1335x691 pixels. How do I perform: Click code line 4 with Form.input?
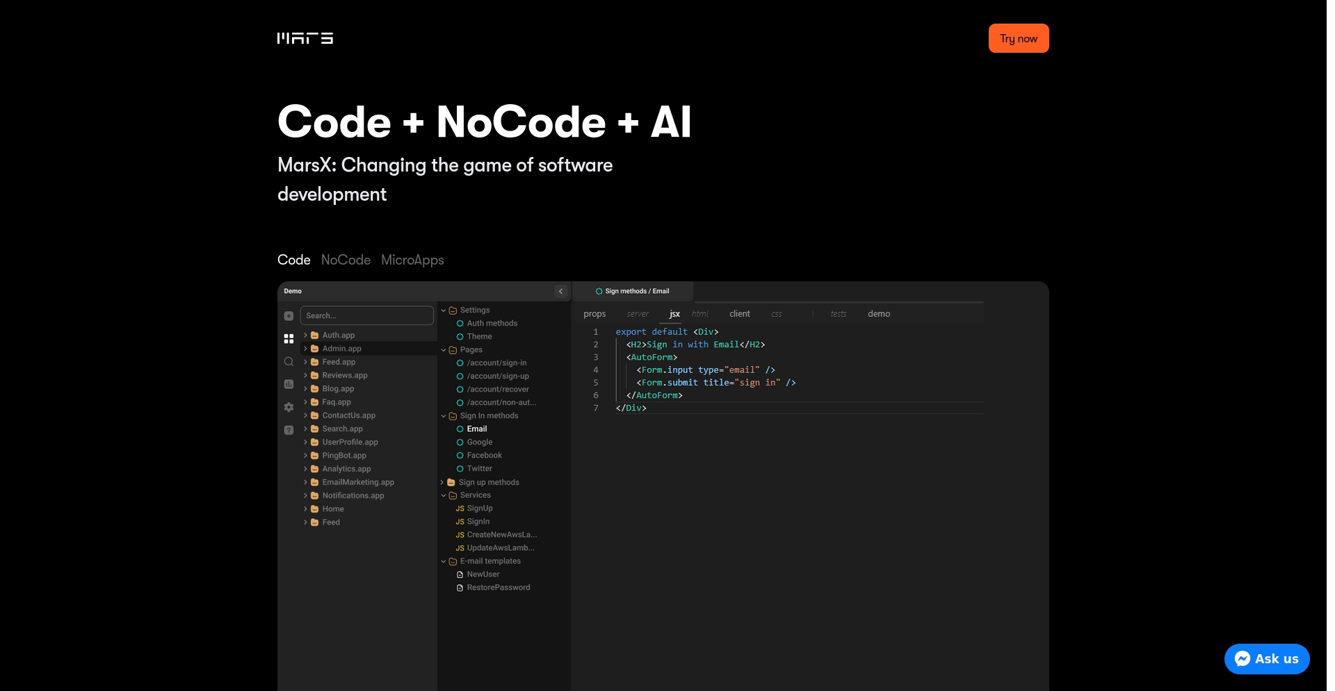[705, 370]
